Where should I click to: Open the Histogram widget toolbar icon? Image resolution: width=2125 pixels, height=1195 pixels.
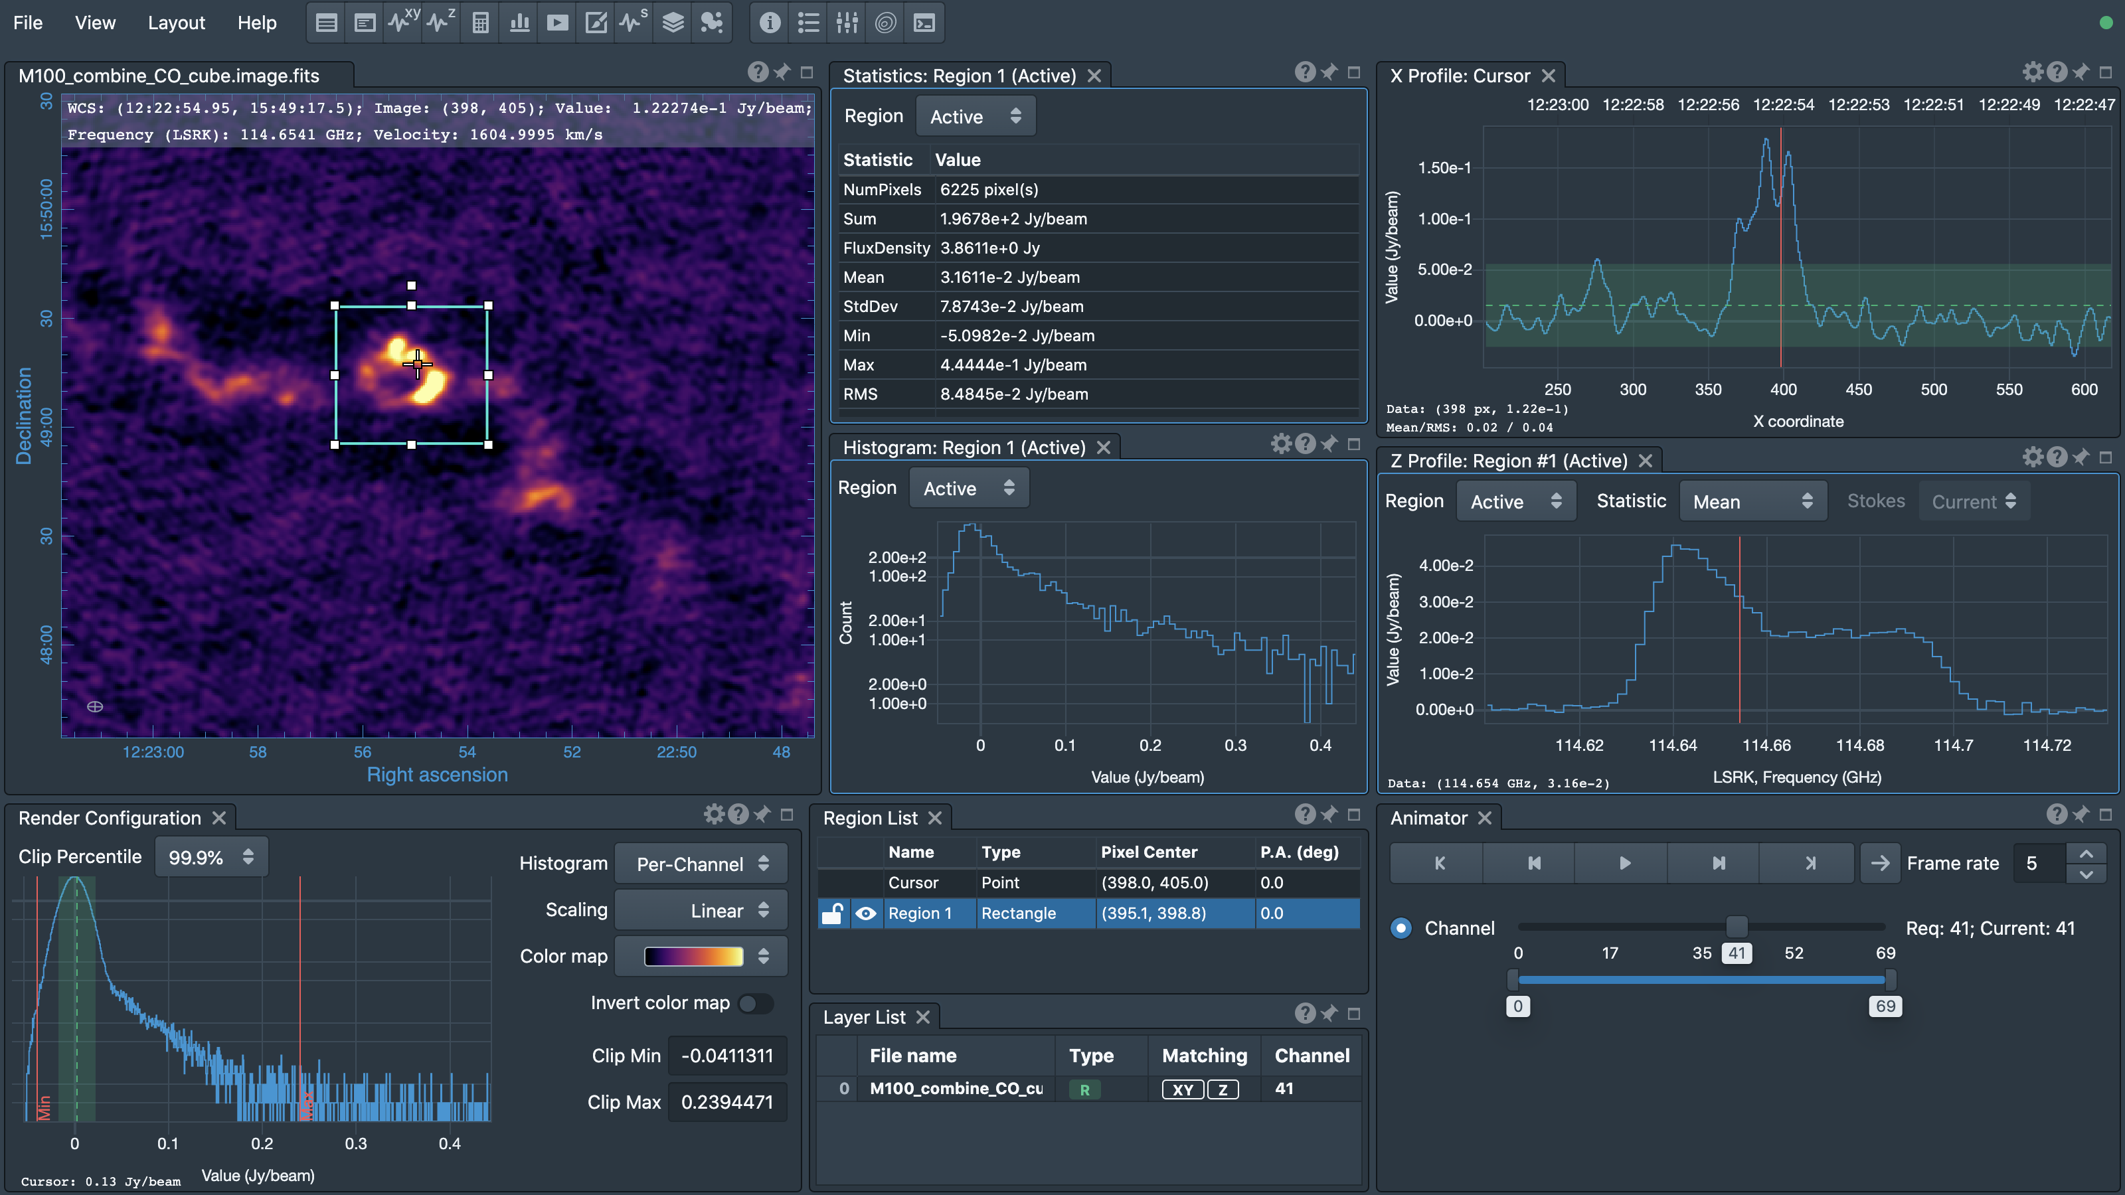(x=519, y=23)
